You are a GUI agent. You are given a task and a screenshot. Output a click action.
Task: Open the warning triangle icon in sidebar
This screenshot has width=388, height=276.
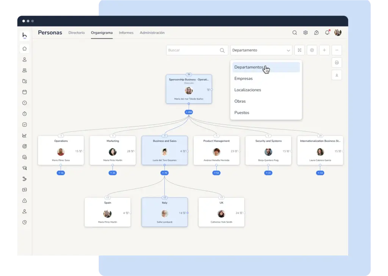[x=25, y=201]
